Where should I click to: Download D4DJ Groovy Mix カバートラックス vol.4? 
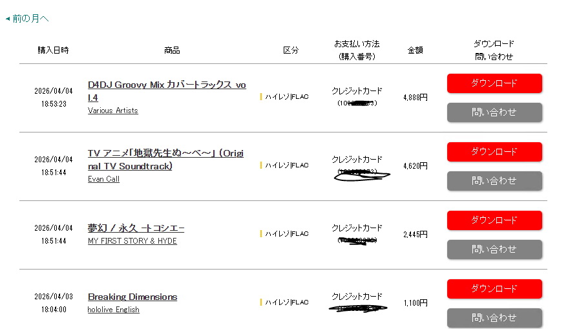pos(494,83)
